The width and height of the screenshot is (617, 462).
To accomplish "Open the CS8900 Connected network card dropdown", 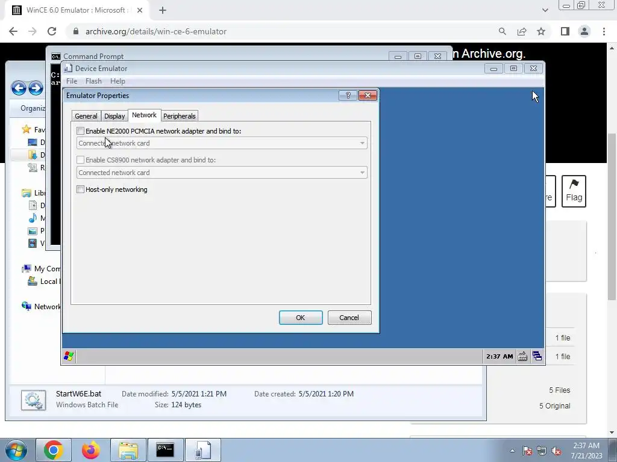I will [222, 173].
